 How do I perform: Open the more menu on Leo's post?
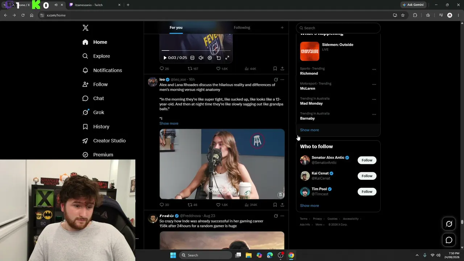tap(282, 79)
